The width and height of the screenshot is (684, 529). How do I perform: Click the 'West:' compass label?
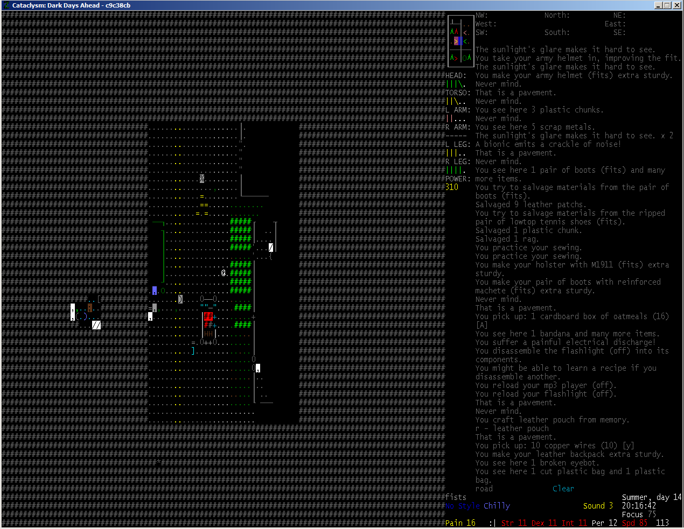486,24
